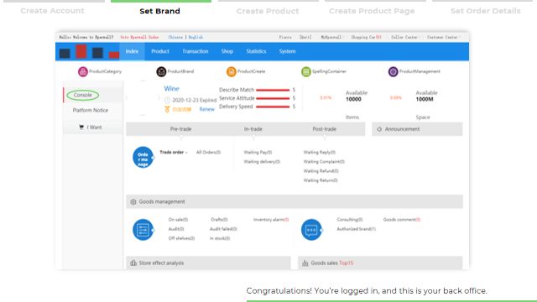This screenshot has height=302, width=537.
Task: Click the clock icon beside expiry date
Action: (167, 101)
